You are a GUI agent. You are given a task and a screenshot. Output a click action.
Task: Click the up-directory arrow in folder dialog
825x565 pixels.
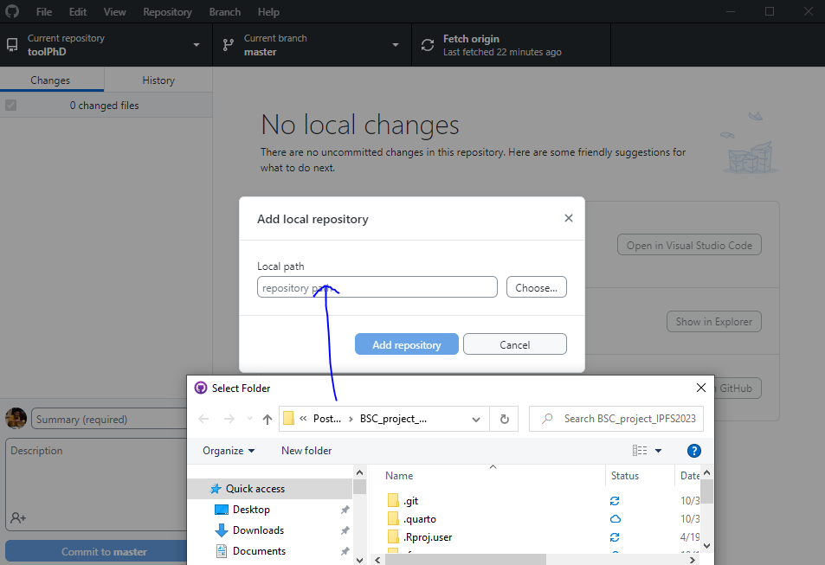pyautogui.click(x=267, y=419)
